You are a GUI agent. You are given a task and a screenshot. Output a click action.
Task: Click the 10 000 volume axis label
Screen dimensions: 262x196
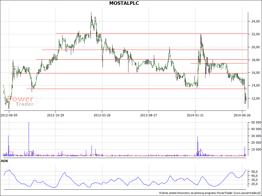pos(256,150)
